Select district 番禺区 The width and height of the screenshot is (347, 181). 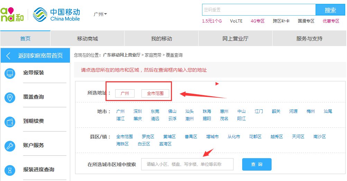click(191, 136)
